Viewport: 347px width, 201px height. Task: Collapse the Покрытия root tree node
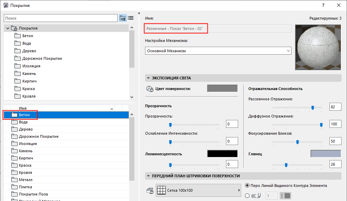[8, 28]
